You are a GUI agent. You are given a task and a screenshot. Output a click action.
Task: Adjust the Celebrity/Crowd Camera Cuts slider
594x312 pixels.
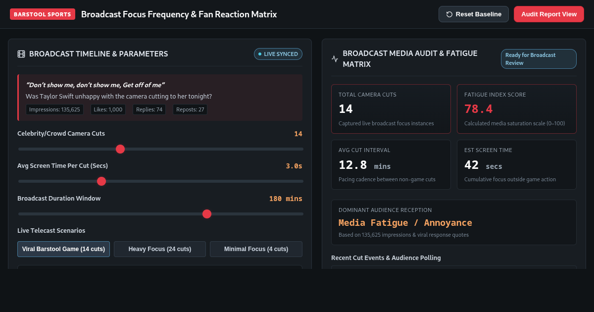[161, 149]
